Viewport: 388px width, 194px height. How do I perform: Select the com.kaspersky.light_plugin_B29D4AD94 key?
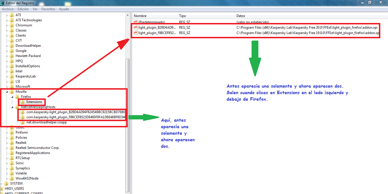point(75,112)
